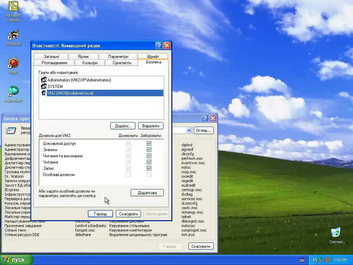This screenshot has width=353, height=265.
Task: Click the on-screen keyboard icon in the taskbar
Action: [x=302, y=260]
